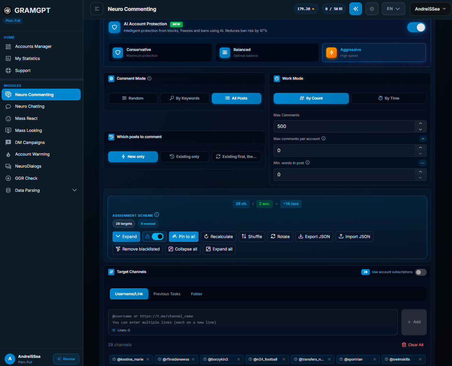Click the channel username text area

click(253, 322)
